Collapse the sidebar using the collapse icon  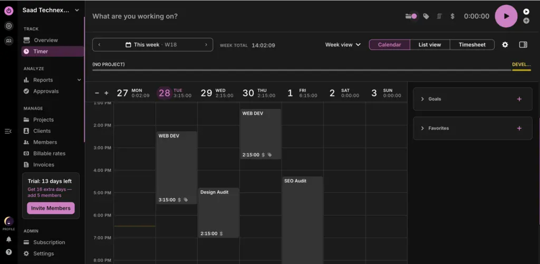pos(8,131)
